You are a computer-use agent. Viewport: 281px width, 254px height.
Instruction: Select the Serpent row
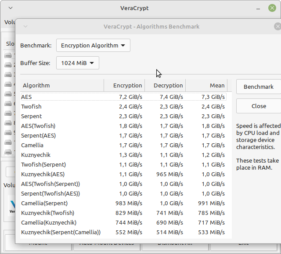pyautogui.click(x=124, y=116)
